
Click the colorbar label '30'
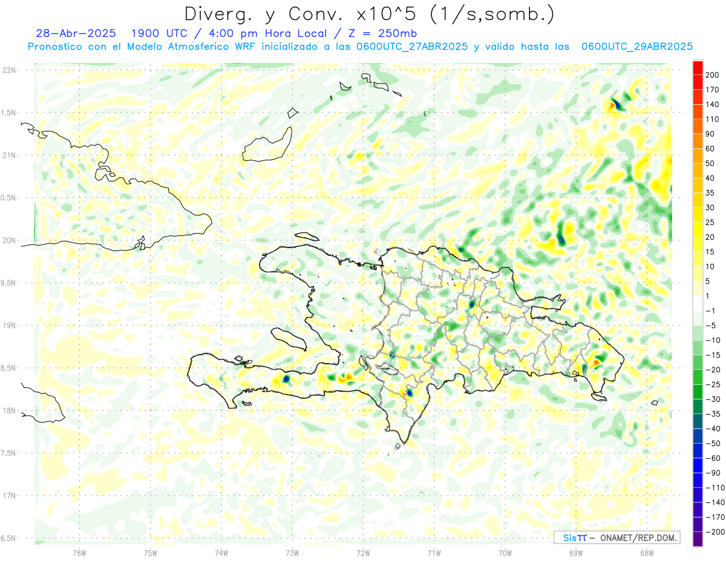[711, 208]
